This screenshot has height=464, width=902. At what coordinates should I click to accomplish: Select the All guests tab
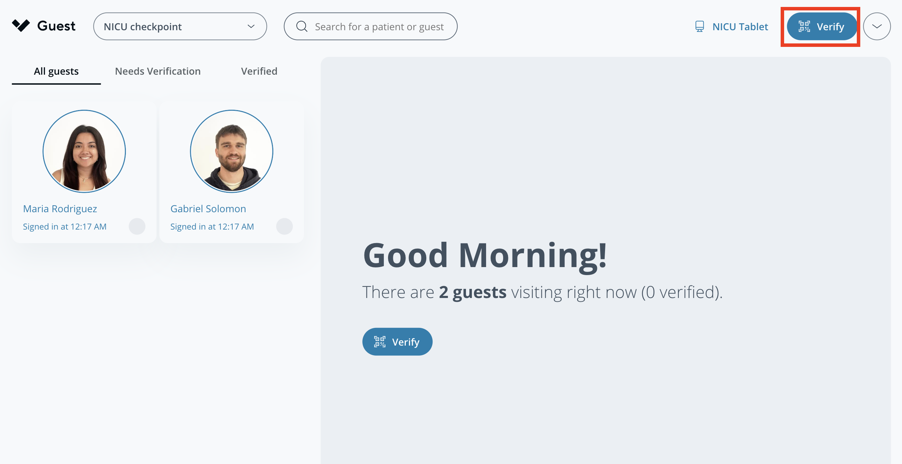click(56, 71)
